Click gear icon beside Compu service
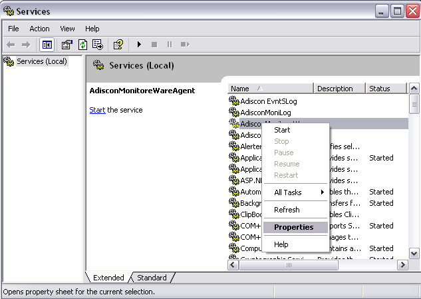Screen dimensions: 421x299 234,248
